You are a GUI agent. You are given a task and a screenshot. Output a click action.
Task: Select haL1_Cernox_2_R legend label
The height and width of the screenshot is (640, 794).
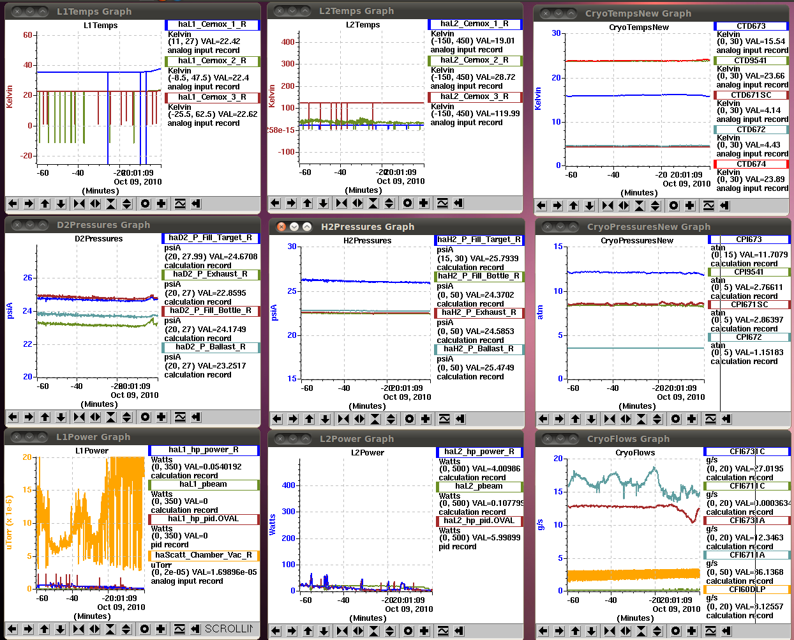point(213,61)
